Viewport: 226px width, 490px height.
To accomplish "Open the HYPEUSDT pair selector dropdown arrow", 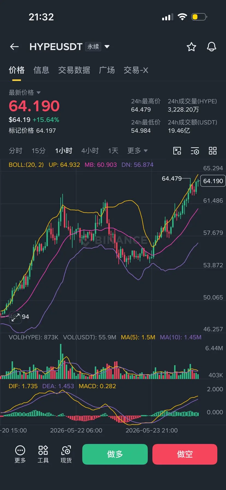I will pos(107,47).
